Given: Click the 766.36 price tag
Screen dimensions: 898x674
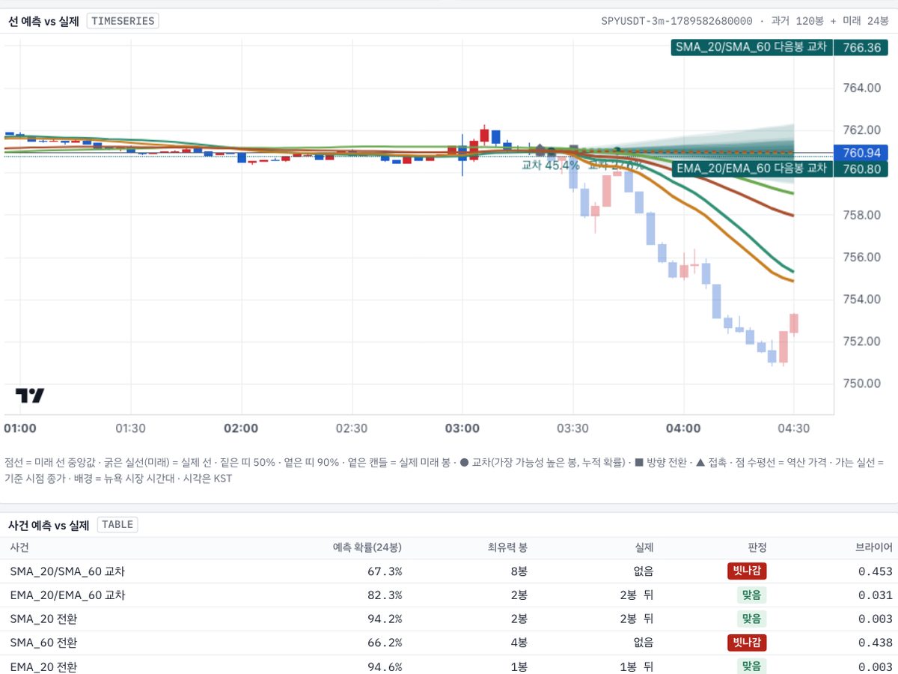Looking at the screenshot, I should (x=861, y=47).
